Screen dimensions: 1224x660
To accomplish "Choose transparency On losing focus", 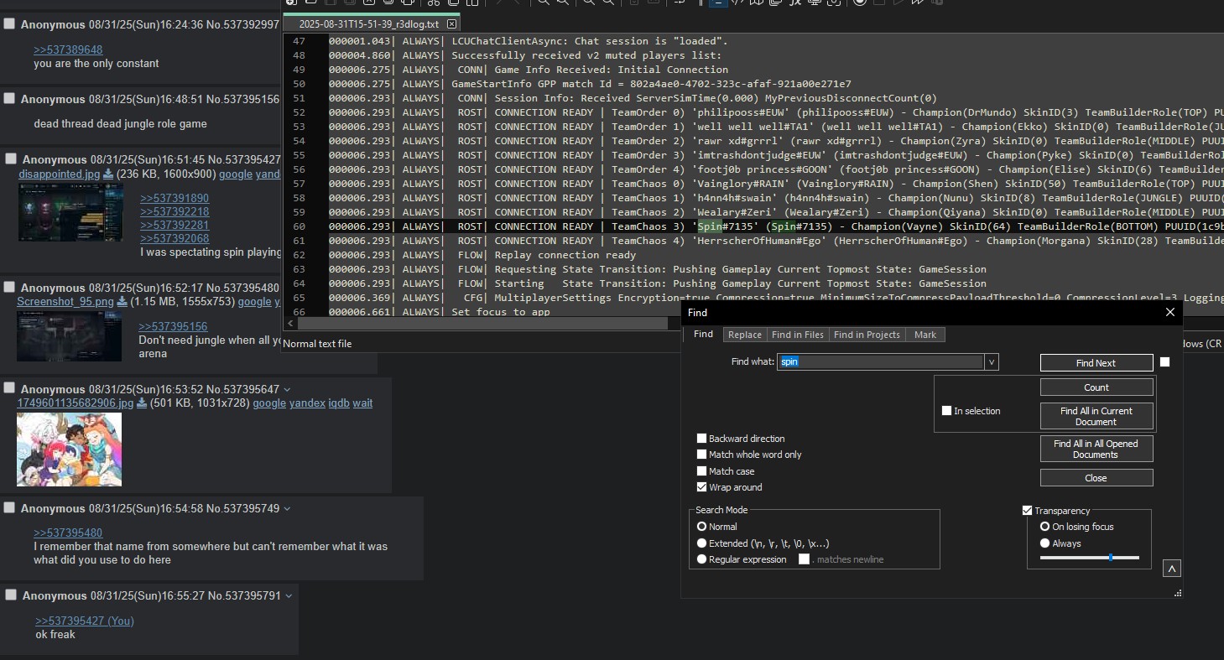I will 1044,527.
